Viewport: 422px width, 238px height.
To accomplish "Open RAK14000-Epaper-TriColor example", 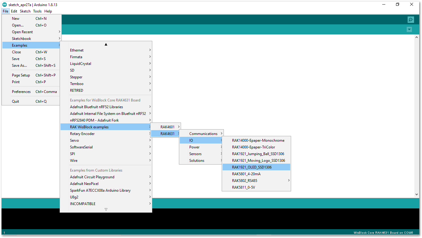I will point(256,147).
